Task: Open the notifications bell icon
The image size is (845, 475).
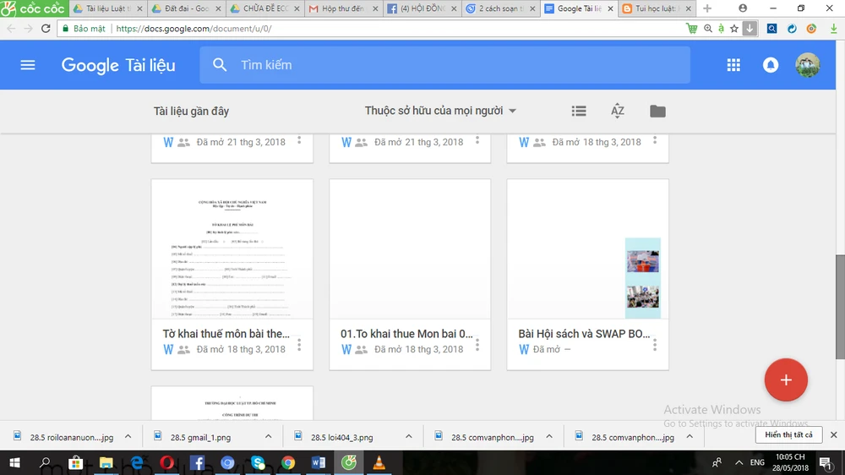Action: (x=771, y=65)
